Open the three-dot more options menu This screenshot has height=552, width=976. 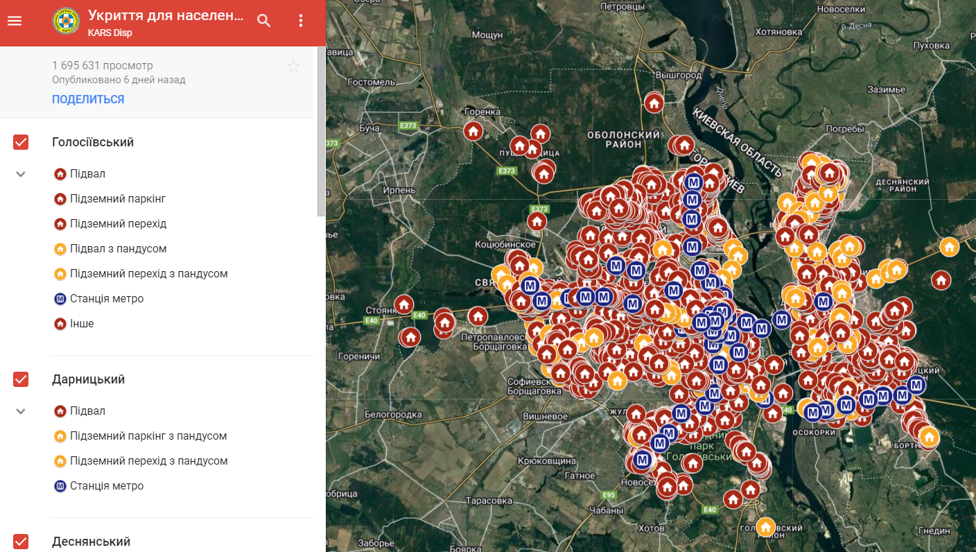300,21
